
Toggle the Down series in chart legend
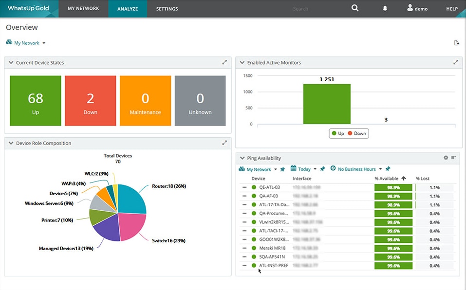pyautogui.click(x=357, y=133)
